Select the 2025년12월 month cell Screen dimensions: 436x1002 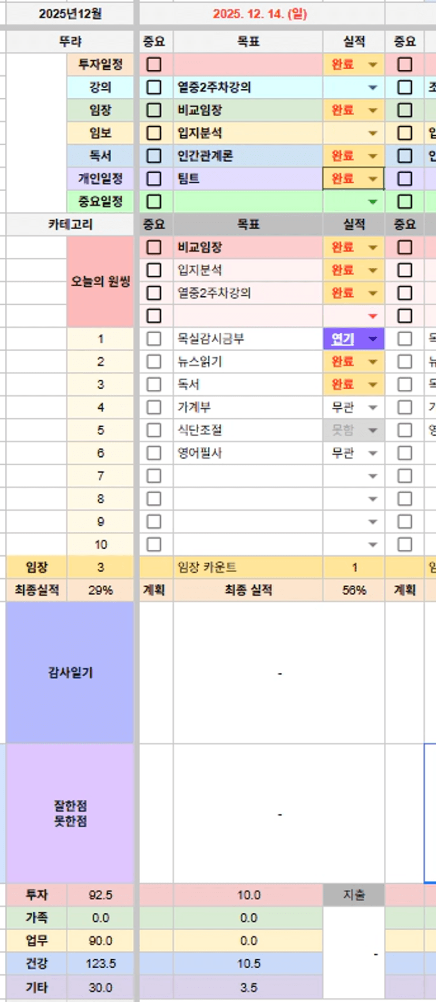pyautogui.click(x=70, y=14)
